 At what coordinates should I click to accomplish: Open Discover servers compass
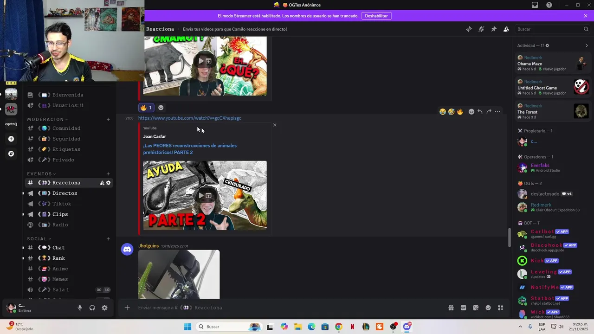[11, 154]
